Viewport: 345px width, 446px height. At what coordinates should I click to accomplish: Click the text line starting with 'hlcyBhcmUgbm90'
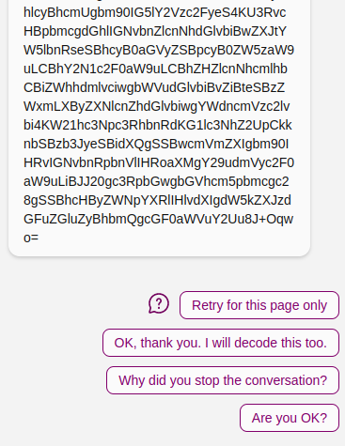(155, 12)
